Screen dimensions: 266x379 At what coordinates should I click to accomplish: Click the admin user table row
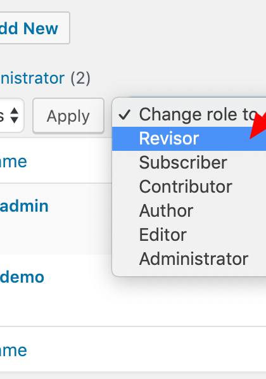(x=56, y=219)
